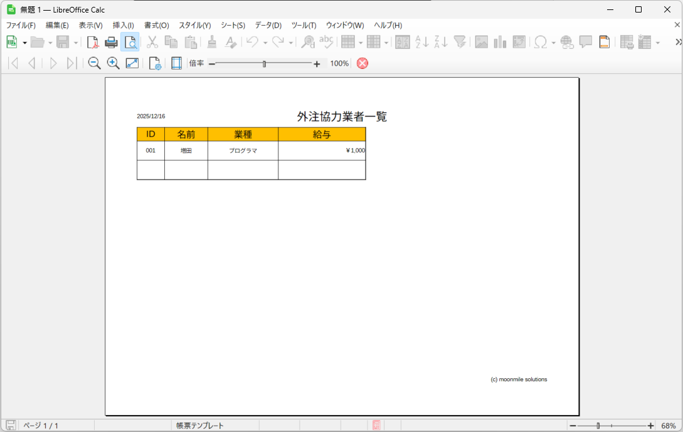Click the scaling factor minus button
The height and width of the screenshot is (432, 683).
pyautogui.click(x=211, y=64)
